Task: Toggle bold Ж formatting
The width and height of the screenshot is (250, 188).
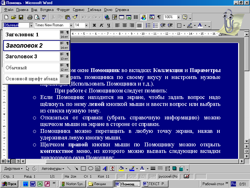Action: click(94, 25)
